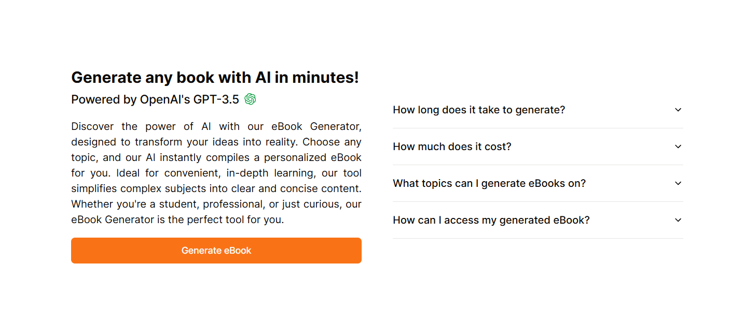Image resolution: width=743 pixels, height=322 pixels.
Task: Show answer for "How can I access my generated eBook?"
Action: tap(491, 220)
